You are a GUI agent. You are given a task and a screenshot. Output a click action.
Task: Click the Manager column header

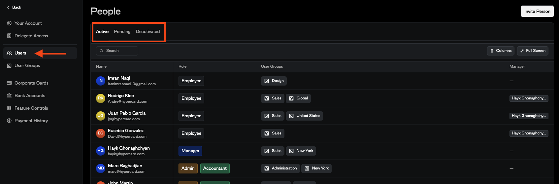click(517, 66)
